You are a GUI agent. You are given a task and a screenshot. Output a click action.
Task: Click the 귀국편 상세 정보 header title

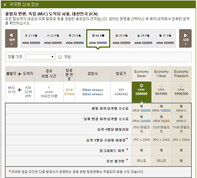(24, 5)
